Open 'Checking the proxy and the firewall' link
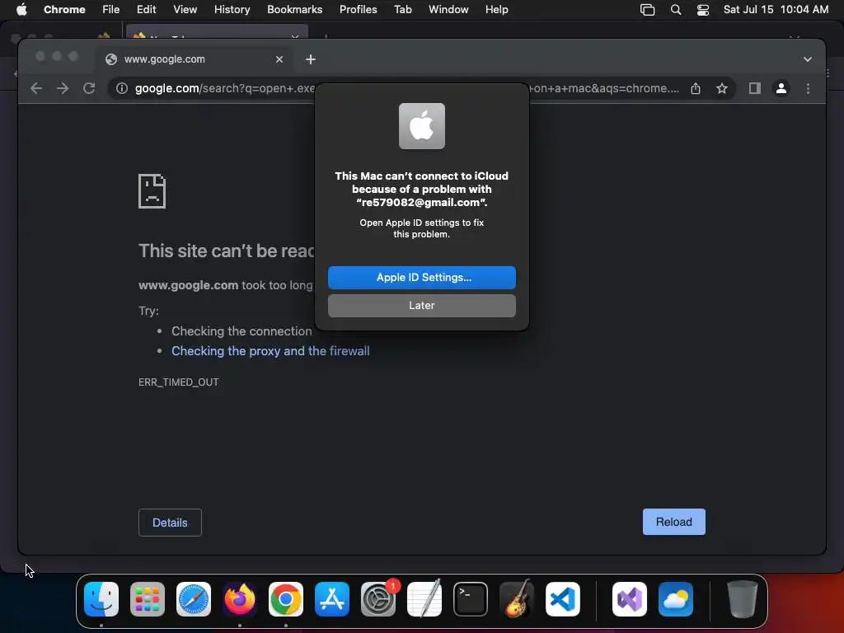The height and width of the screenshot is (633, 844). tap(270, 351)
